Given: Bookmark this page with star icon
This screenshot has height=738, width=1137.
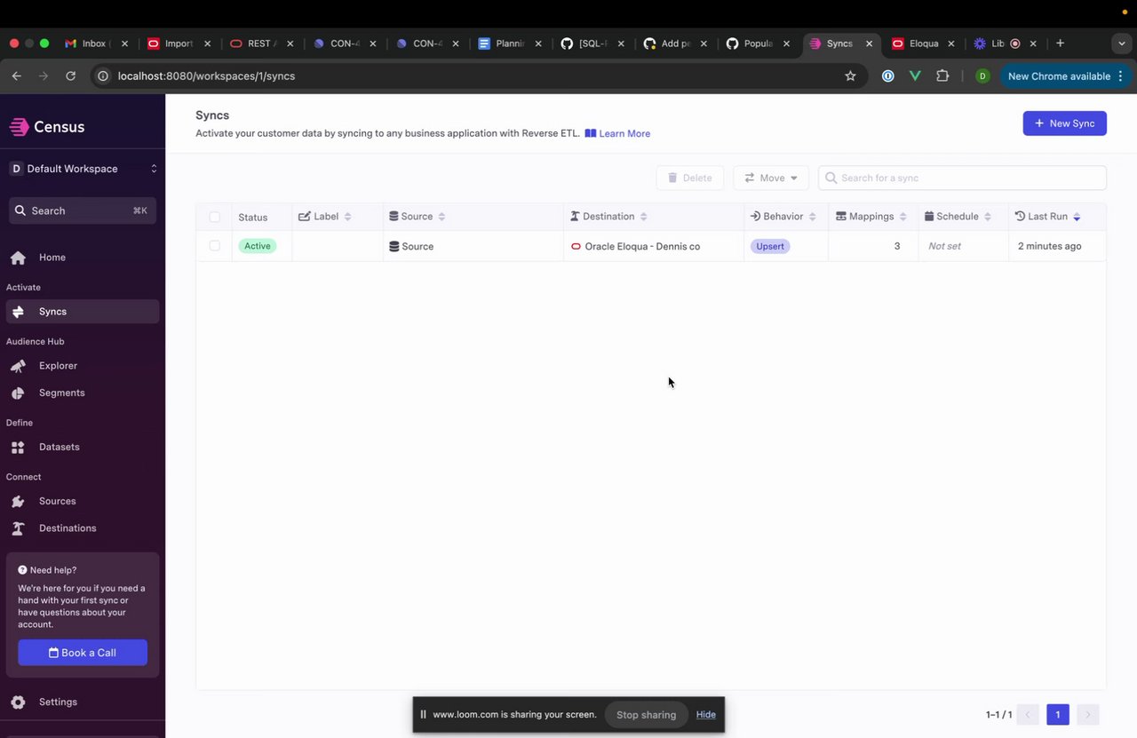Looking at the screenshot, I should (850, 76).
